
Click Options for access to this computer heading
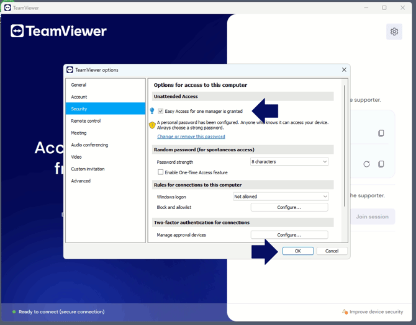point(201,85)
